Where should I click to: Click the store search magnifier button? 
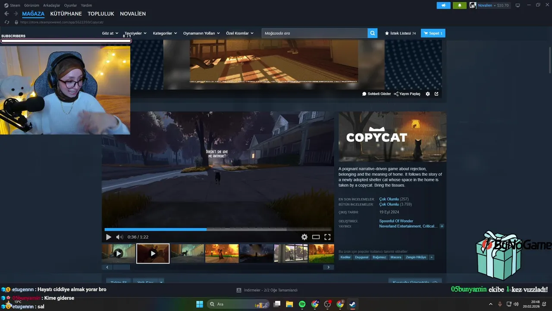pyautogui.click(x=372, y=33)
